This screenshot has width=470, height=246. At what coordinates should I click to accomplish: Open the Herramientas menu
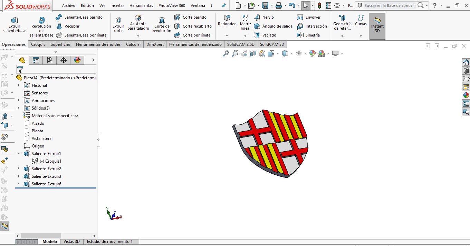(x=141, y=6)
